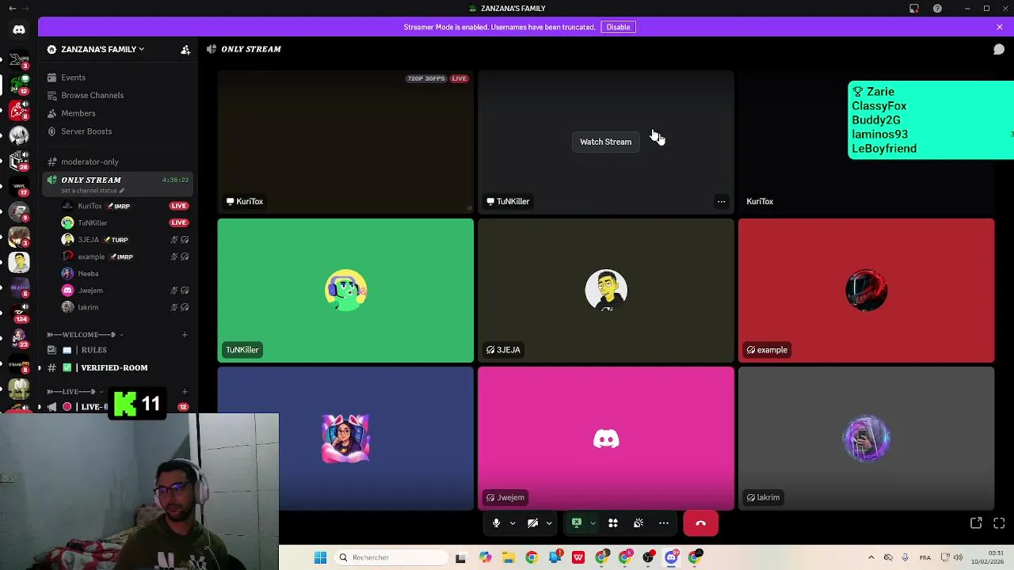Open Discord help icon in title bar
The width and height of the screenshot is (1014, 570).
click(937, 8)
